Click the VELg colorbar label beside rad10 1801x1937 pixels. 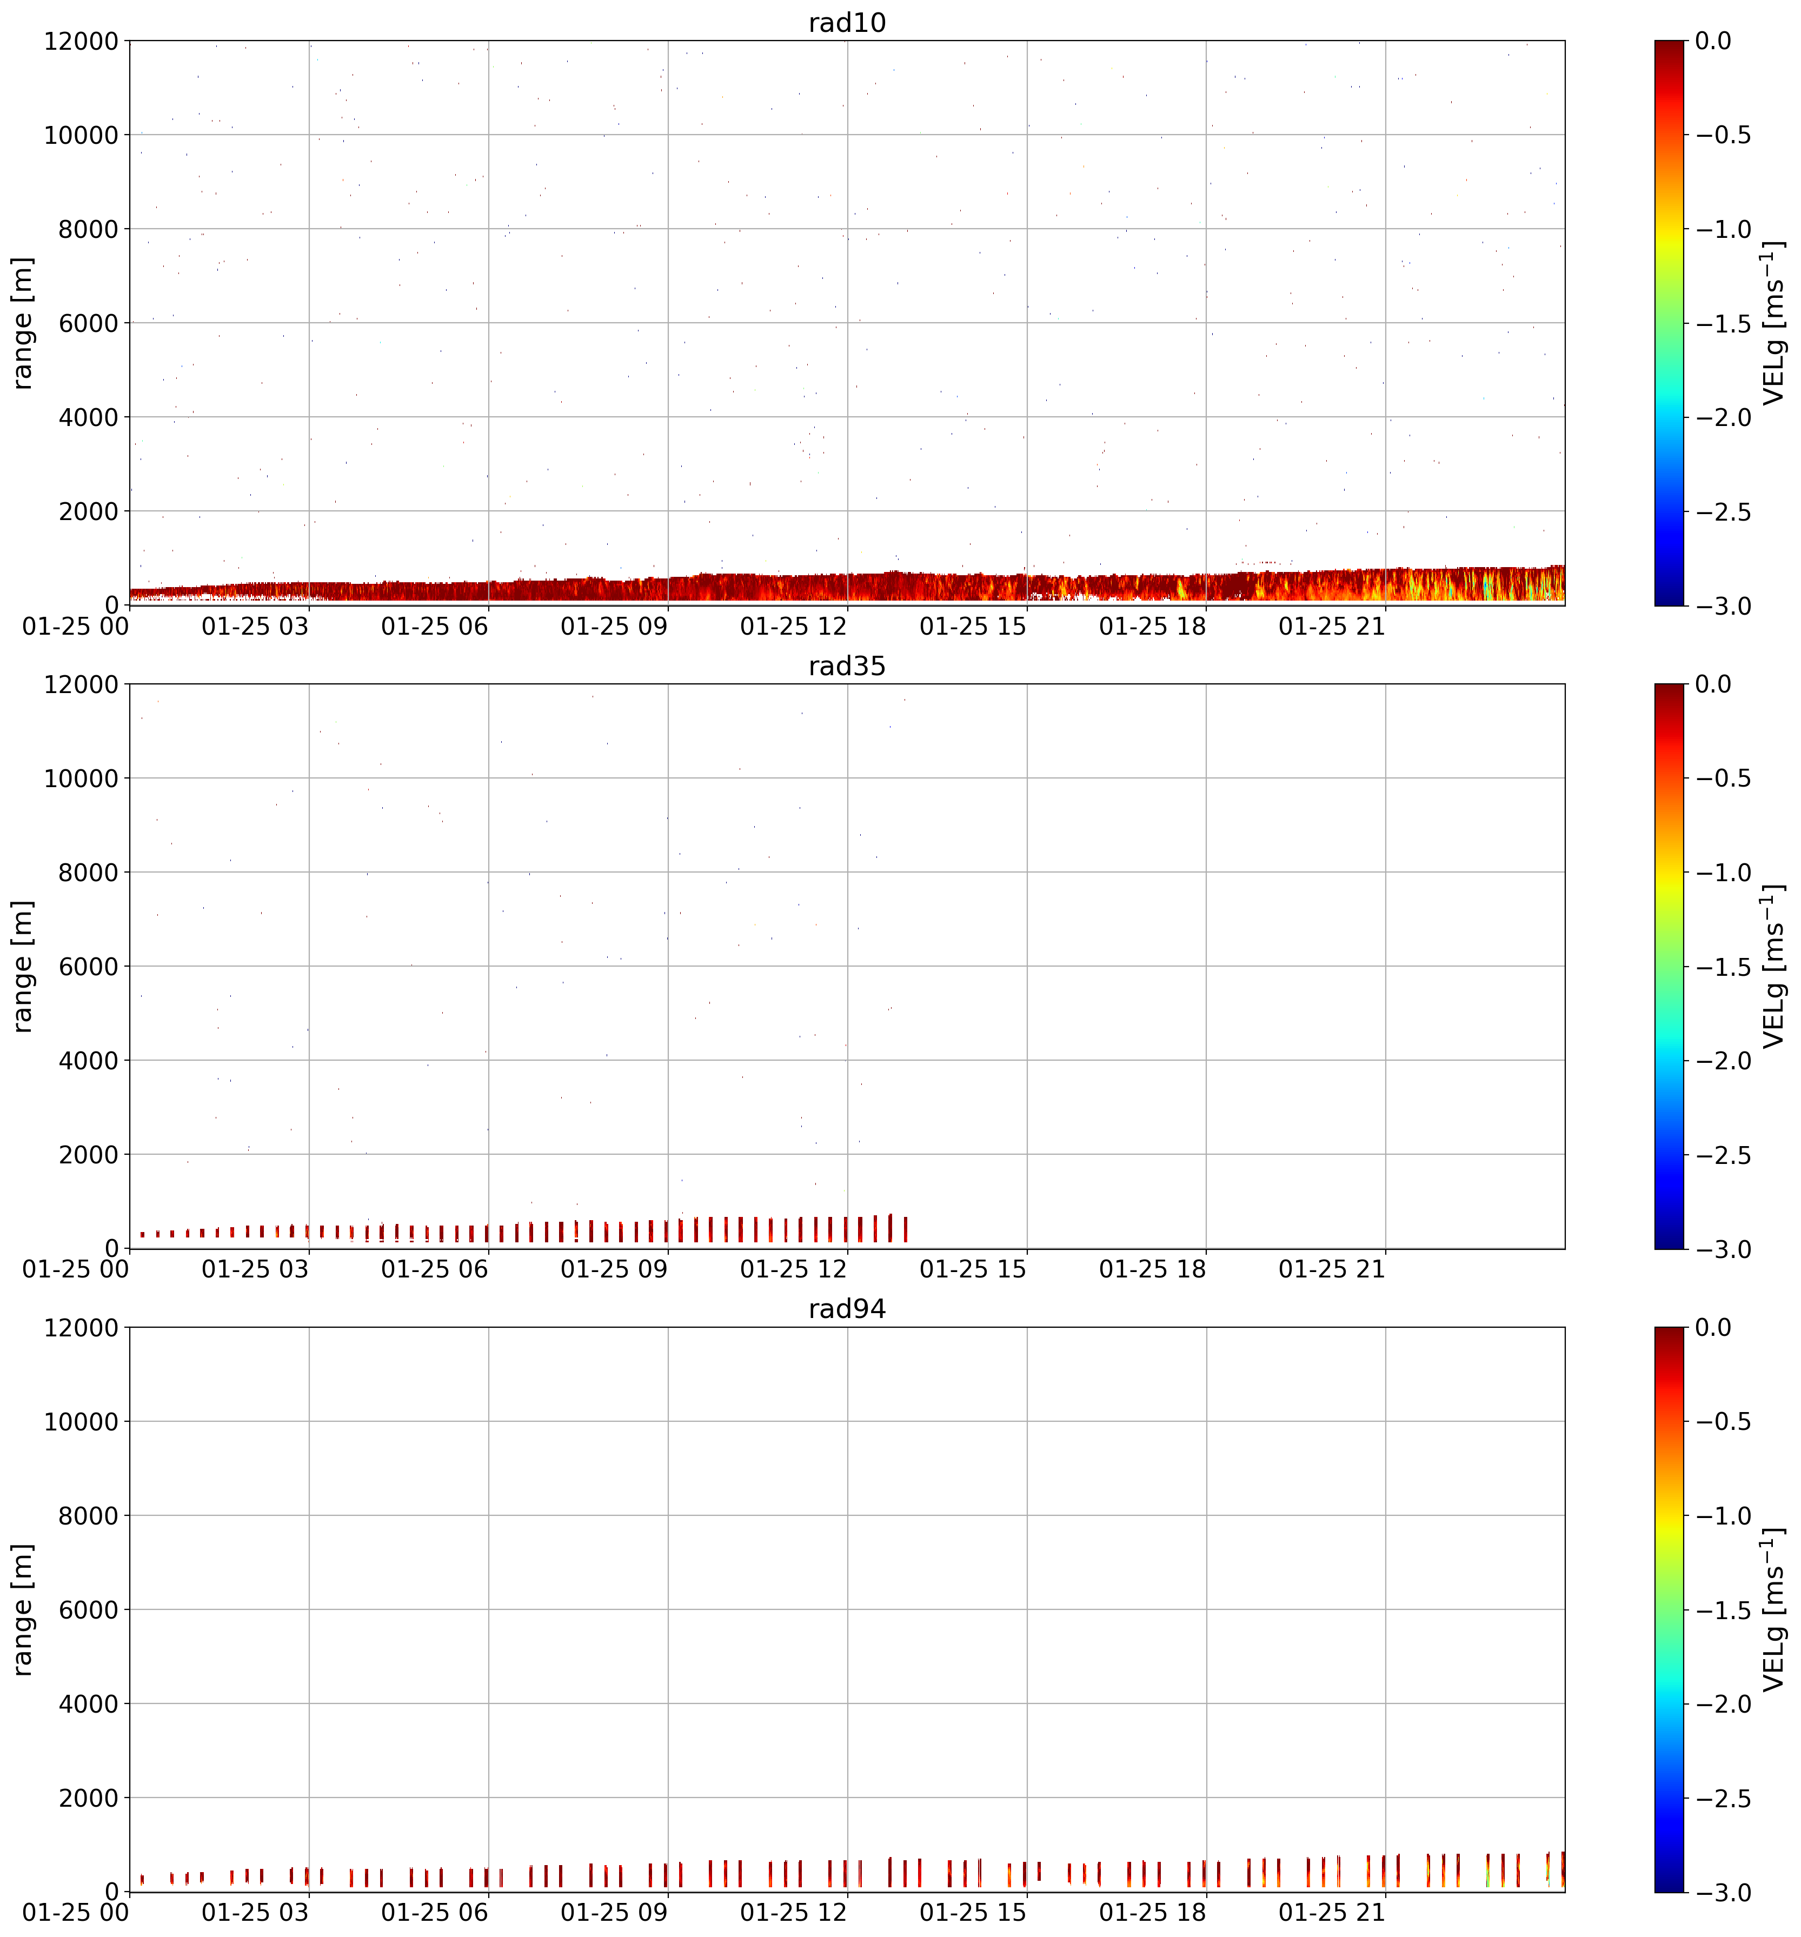1775,323
